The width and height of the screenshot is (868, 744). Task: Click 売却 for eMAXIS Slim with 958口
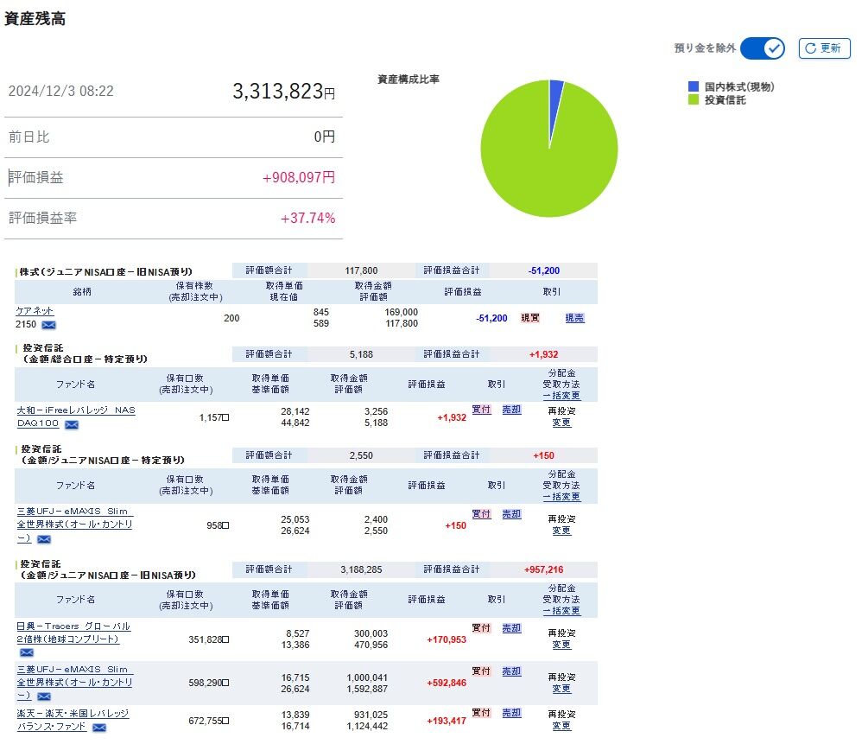click(511, 514)
